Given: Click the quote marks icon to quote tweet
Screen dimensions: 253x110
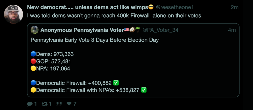Looking at the screenshot, I should (59, 104).
